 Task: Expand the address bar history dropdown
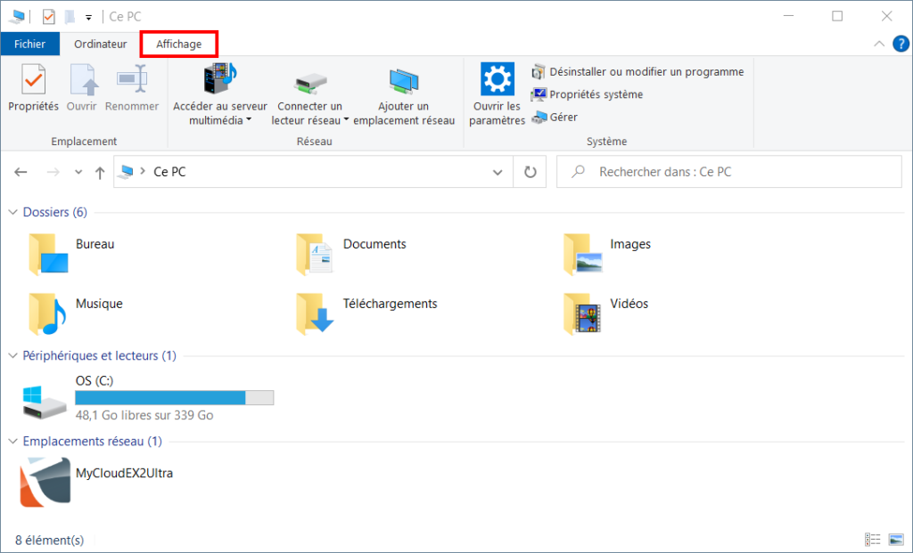498,172
